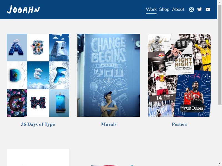
Task: View the 36 Days of Type letter collage
Action: coord(38,75)
